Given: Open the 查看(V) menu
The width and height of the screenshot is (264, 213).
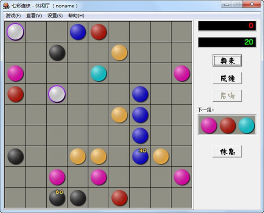Looking at the screenshot, I should (x=34, y=15).
